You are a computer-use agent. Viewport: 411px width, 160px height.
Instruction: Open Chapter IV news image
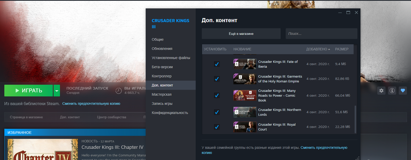43,150
